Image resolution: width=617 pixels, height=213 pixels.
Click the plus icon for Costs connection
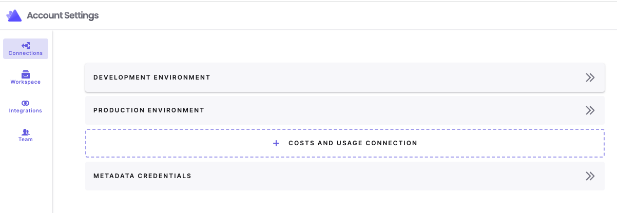click(x=276, y=143)
